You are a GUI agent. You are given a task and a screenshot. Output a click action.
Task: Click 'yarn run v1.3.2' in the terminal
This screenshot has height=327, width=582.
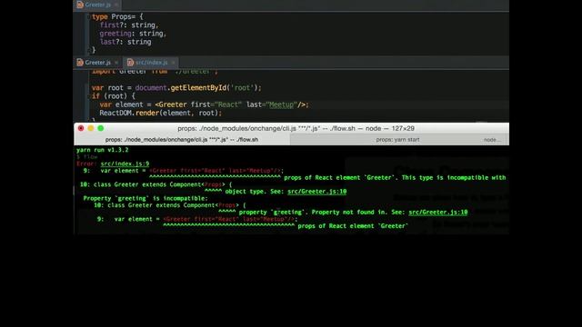click(103, 150)
